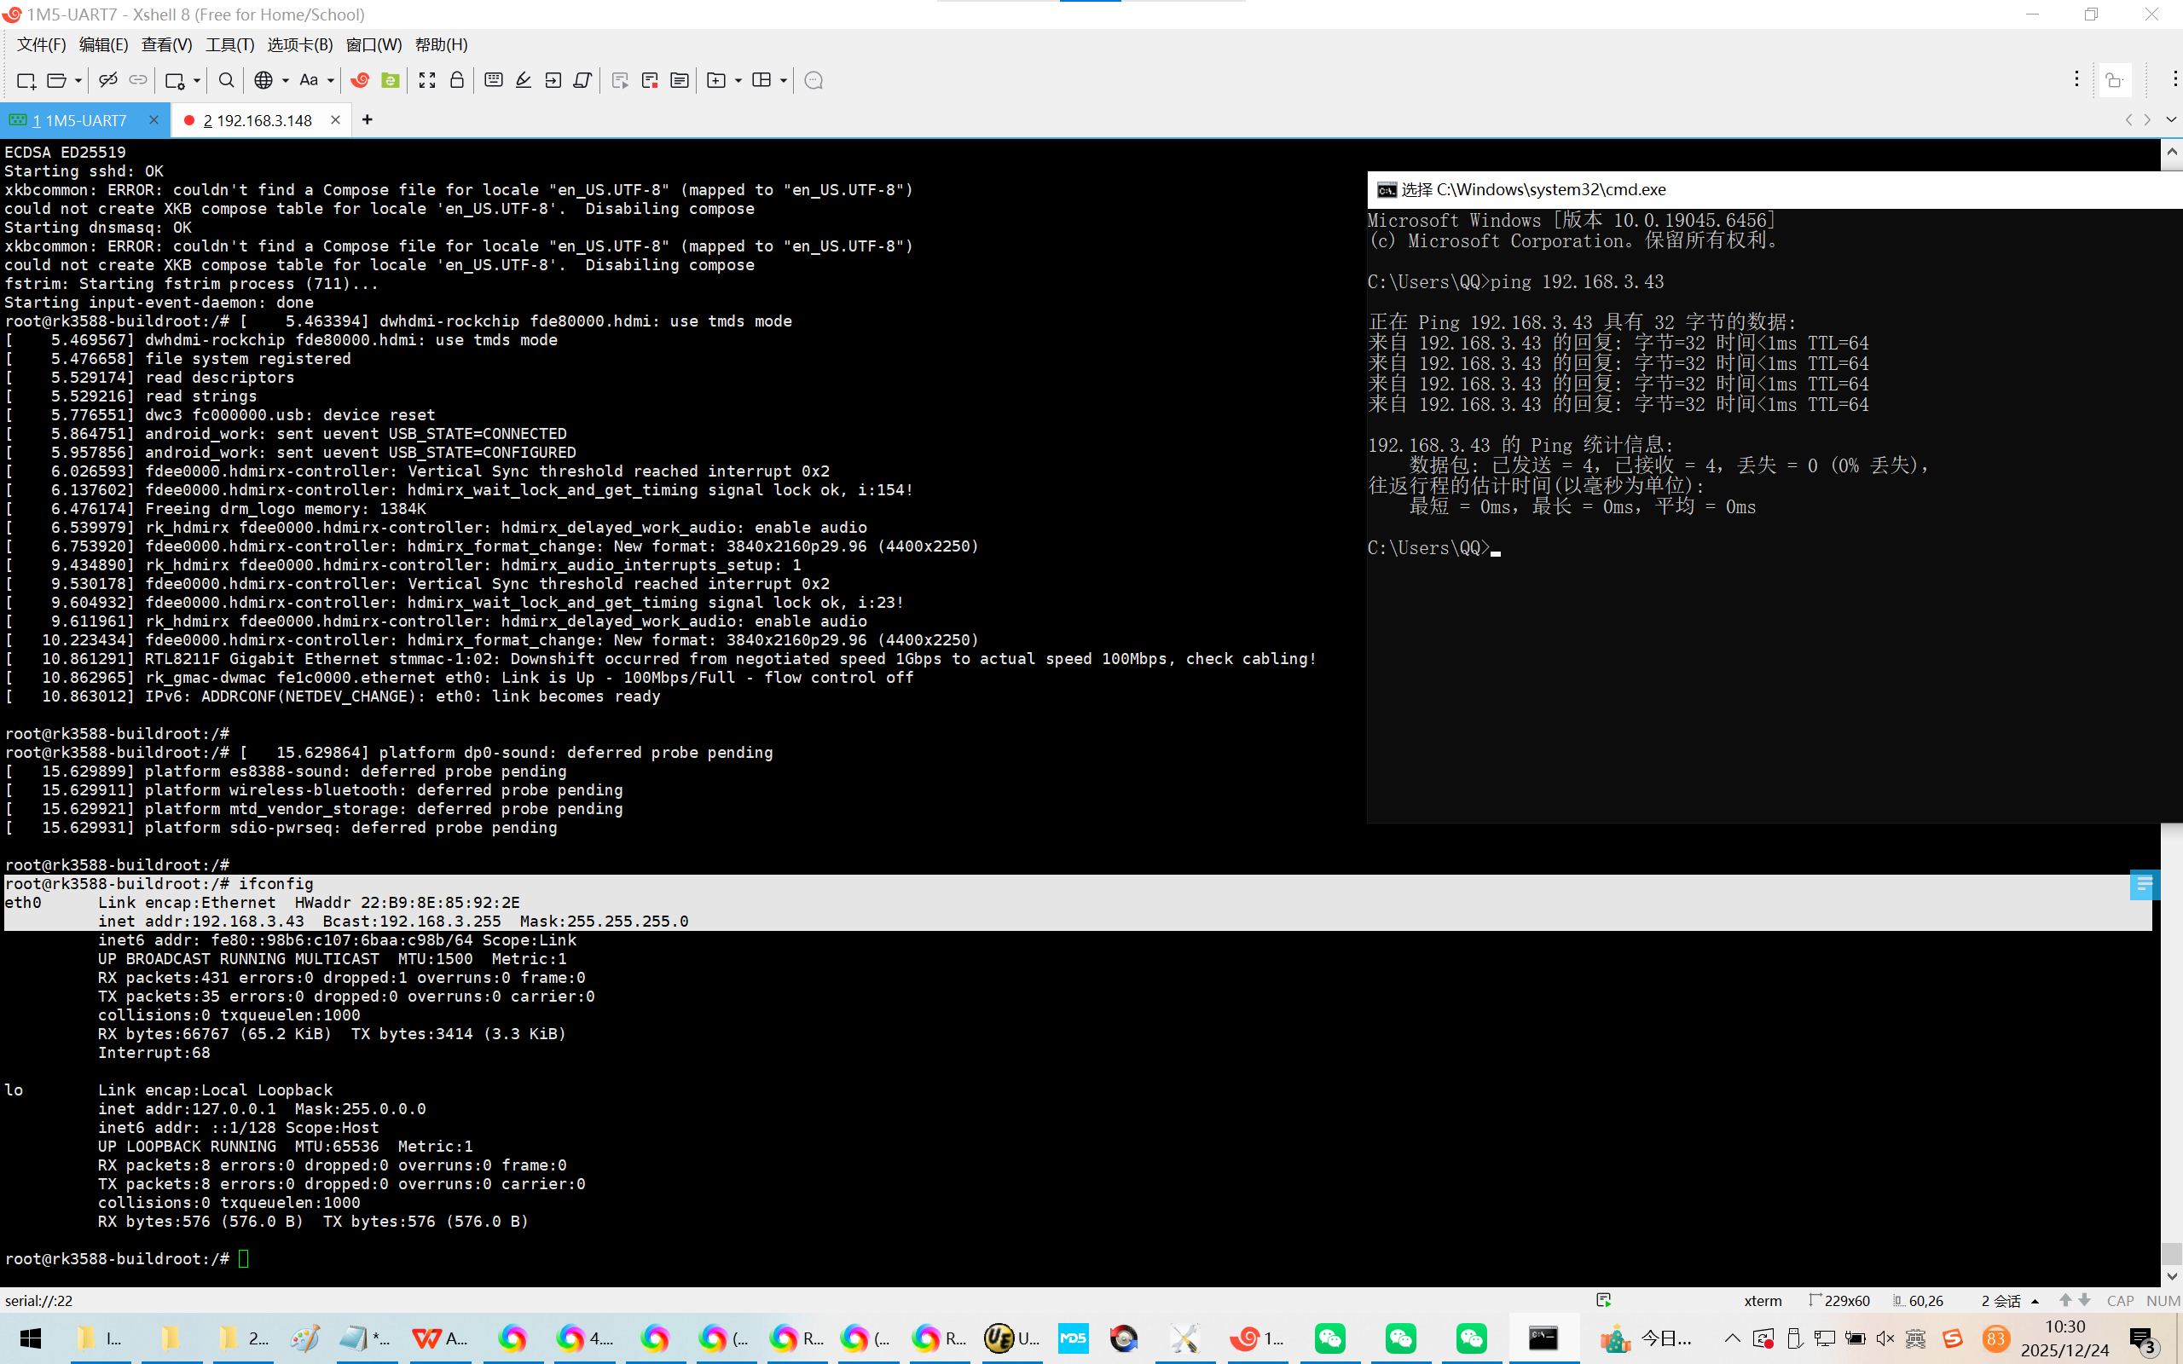
Task: Launch Xftp from the green toolbar icon
Action: click(x=390, y=80)
